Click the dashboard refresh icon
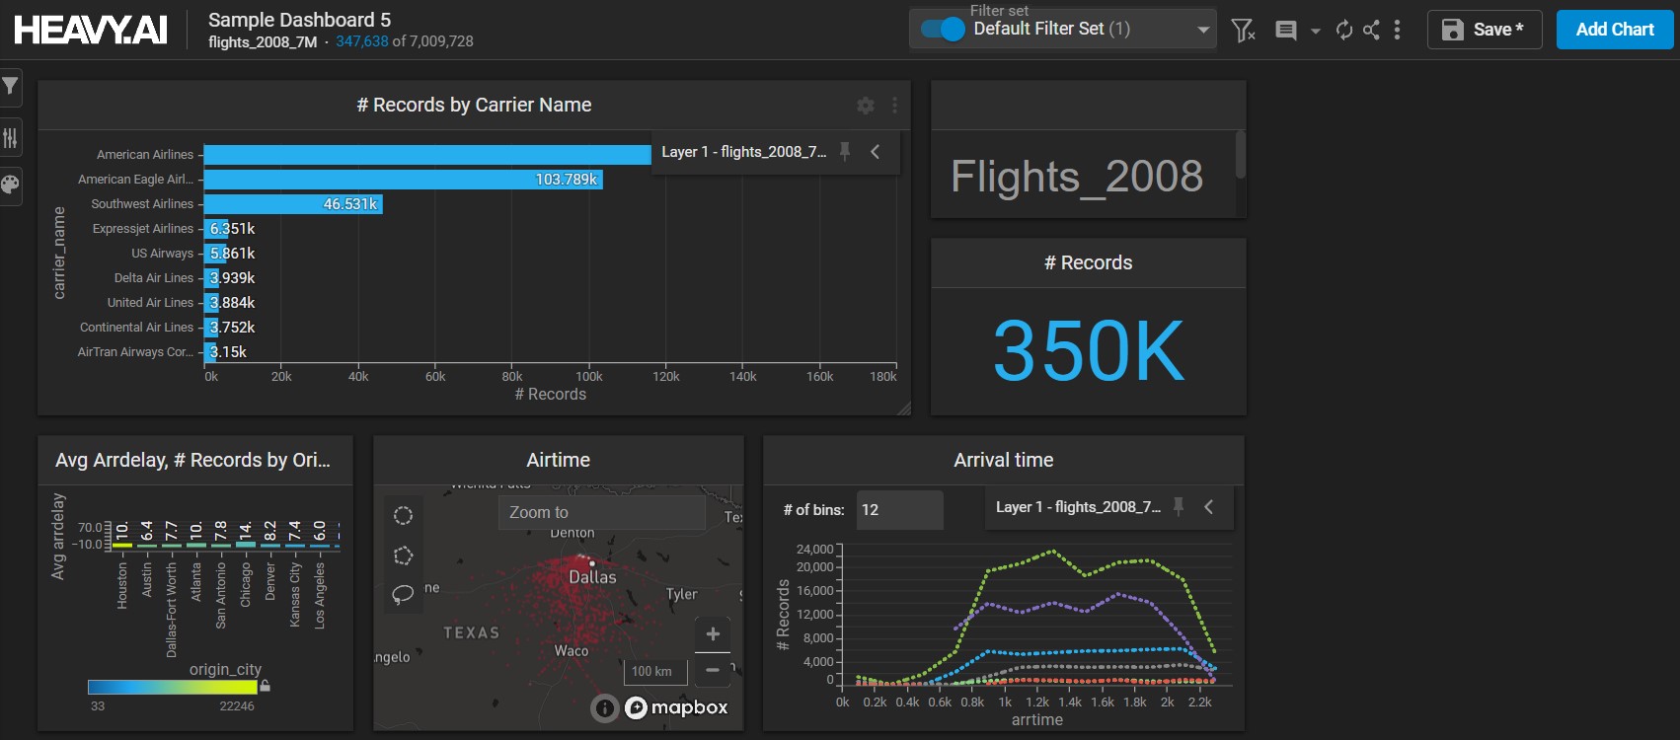This screenshot has width=1680, height=740. pyautogui.click(x=1343, y=30)
